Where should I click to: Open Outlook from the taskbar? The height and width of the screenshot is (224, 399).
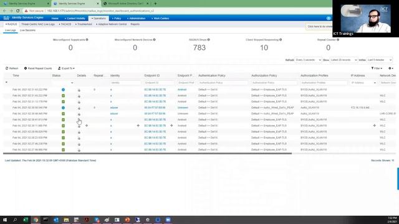click(x=56, y=220)
